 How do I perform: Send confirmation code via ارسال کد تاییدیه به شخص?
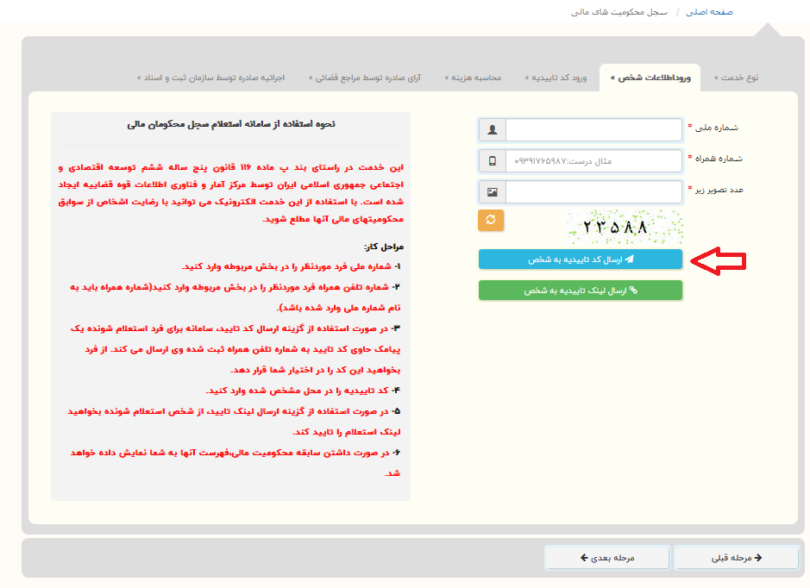pos(581,260)
